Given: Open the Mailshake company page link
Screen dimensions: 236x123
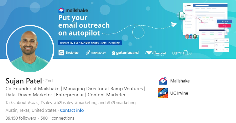Looking at the screenshot, I should (180, 81).
